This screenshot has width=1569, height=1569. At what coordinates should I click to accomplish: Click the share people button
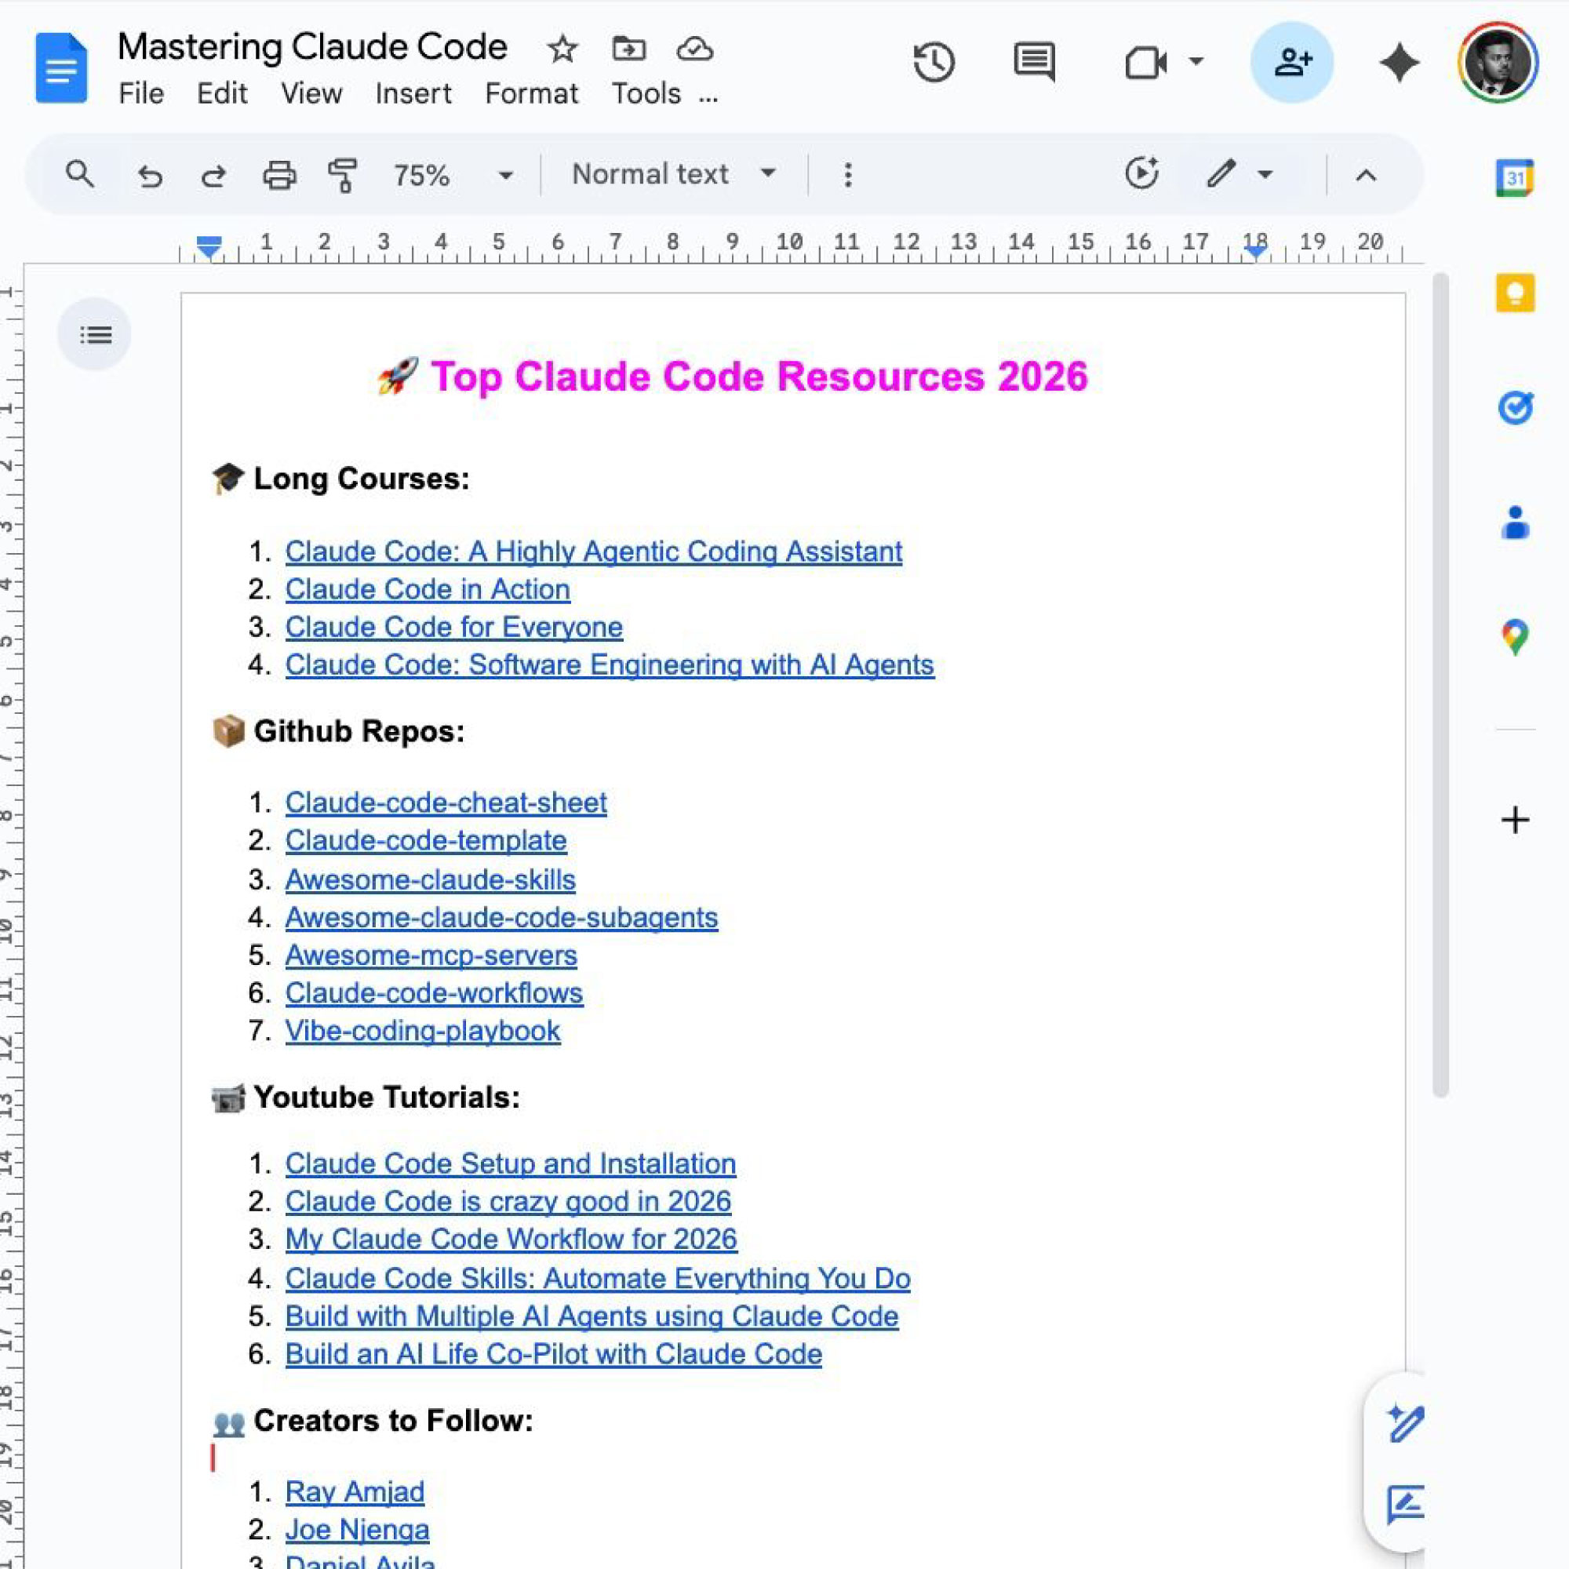pos(1292,63)
